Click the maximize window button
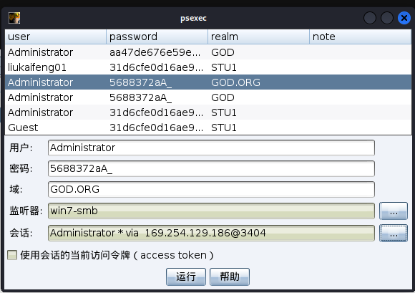Viewport: 415px width, 293px height. 386,18
